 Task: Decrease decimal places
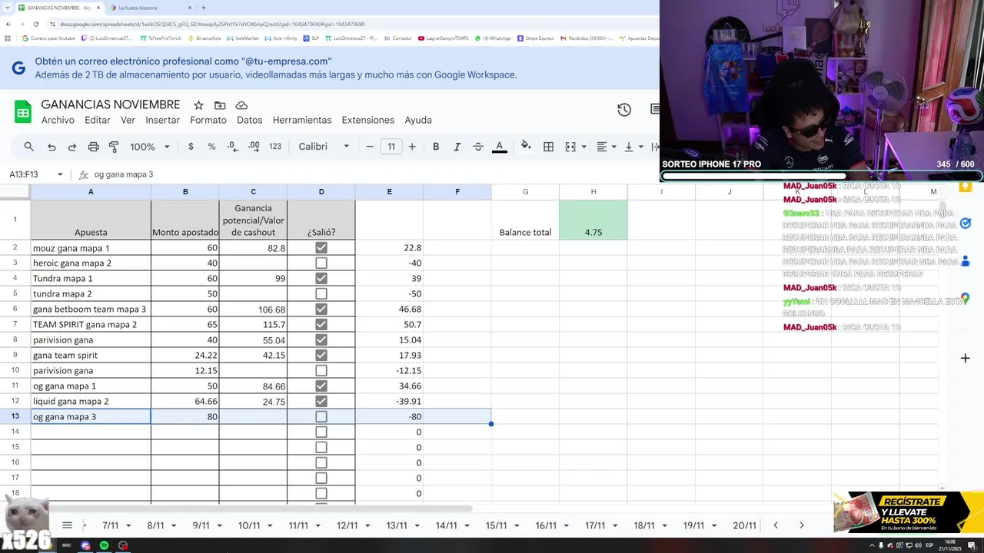[x=232, y=147]
